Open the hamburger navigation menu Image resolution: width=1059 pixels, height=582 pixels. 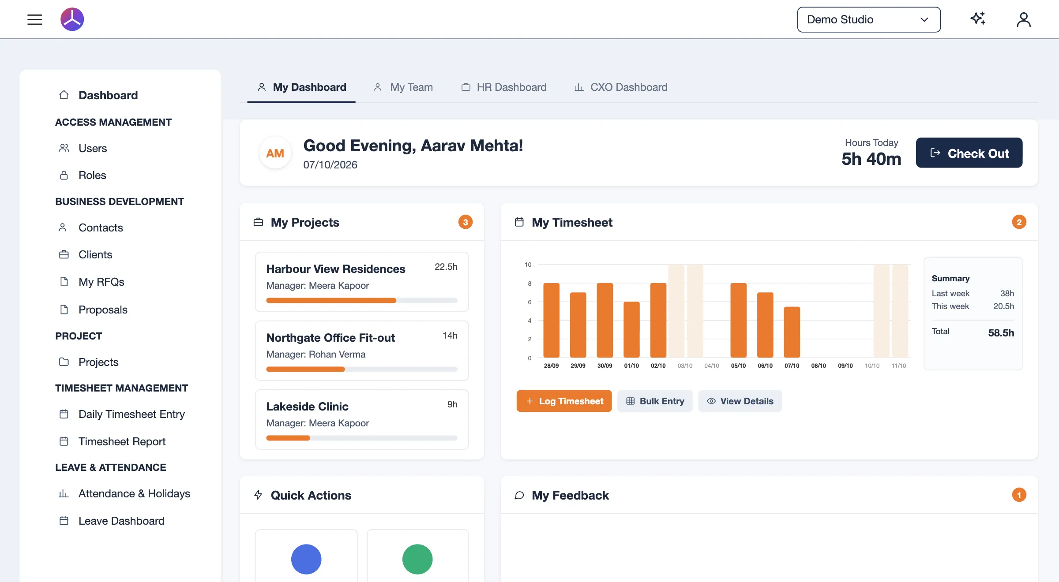[x=34, y=19]
